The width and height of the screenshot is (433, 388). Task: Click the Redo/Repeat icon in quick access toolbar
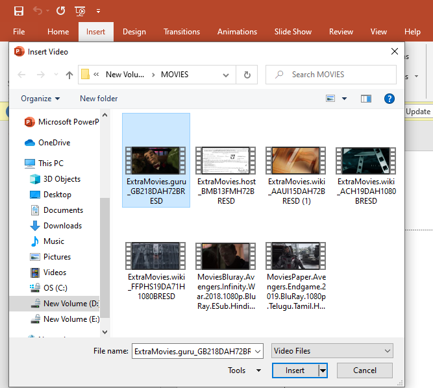pyautogui.click(x=60, y=11)
